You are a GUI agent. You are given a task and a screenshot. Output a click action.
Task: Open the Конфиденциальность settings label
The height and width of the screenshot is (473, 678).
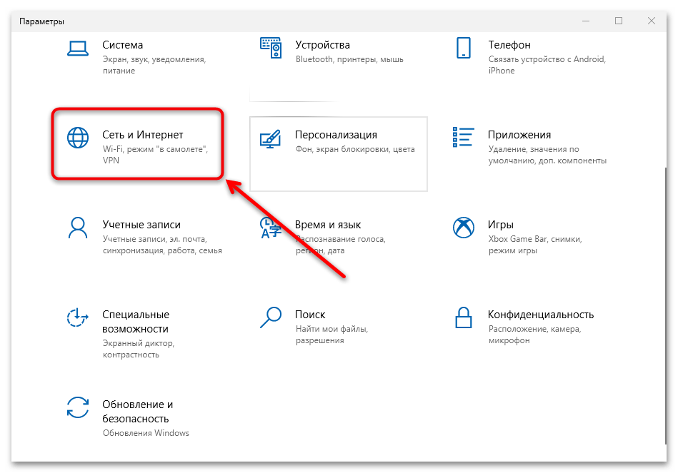[540, 314]
